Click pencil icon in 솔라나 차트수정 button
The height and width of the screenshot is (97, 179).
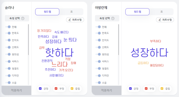coord(70,20)
